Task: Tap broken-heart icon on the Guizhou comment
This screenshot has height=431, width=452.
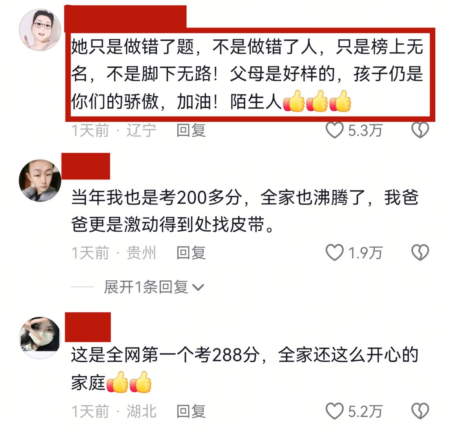Action: point(420,253)
